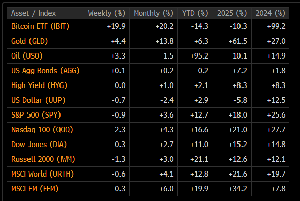This screenshot has height=201, width=300.
Task: Select the High Yield (HYG) row label
Action: click(x=39, y=85)
